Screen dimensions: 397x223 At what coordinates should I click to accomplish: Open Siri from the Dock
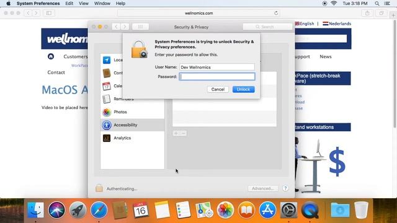[x=56, y=210]
